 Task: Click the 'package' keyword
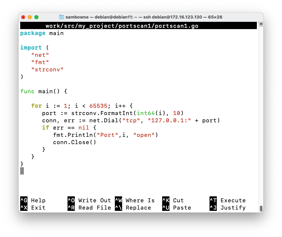click(x=33, y=33)
